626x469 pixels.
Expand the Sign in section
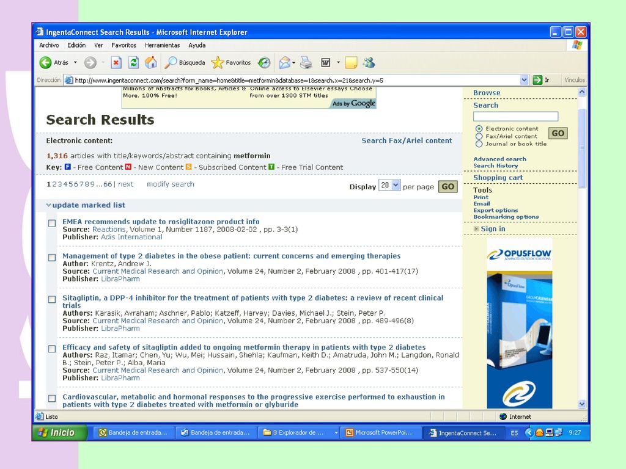pos(476,229)
